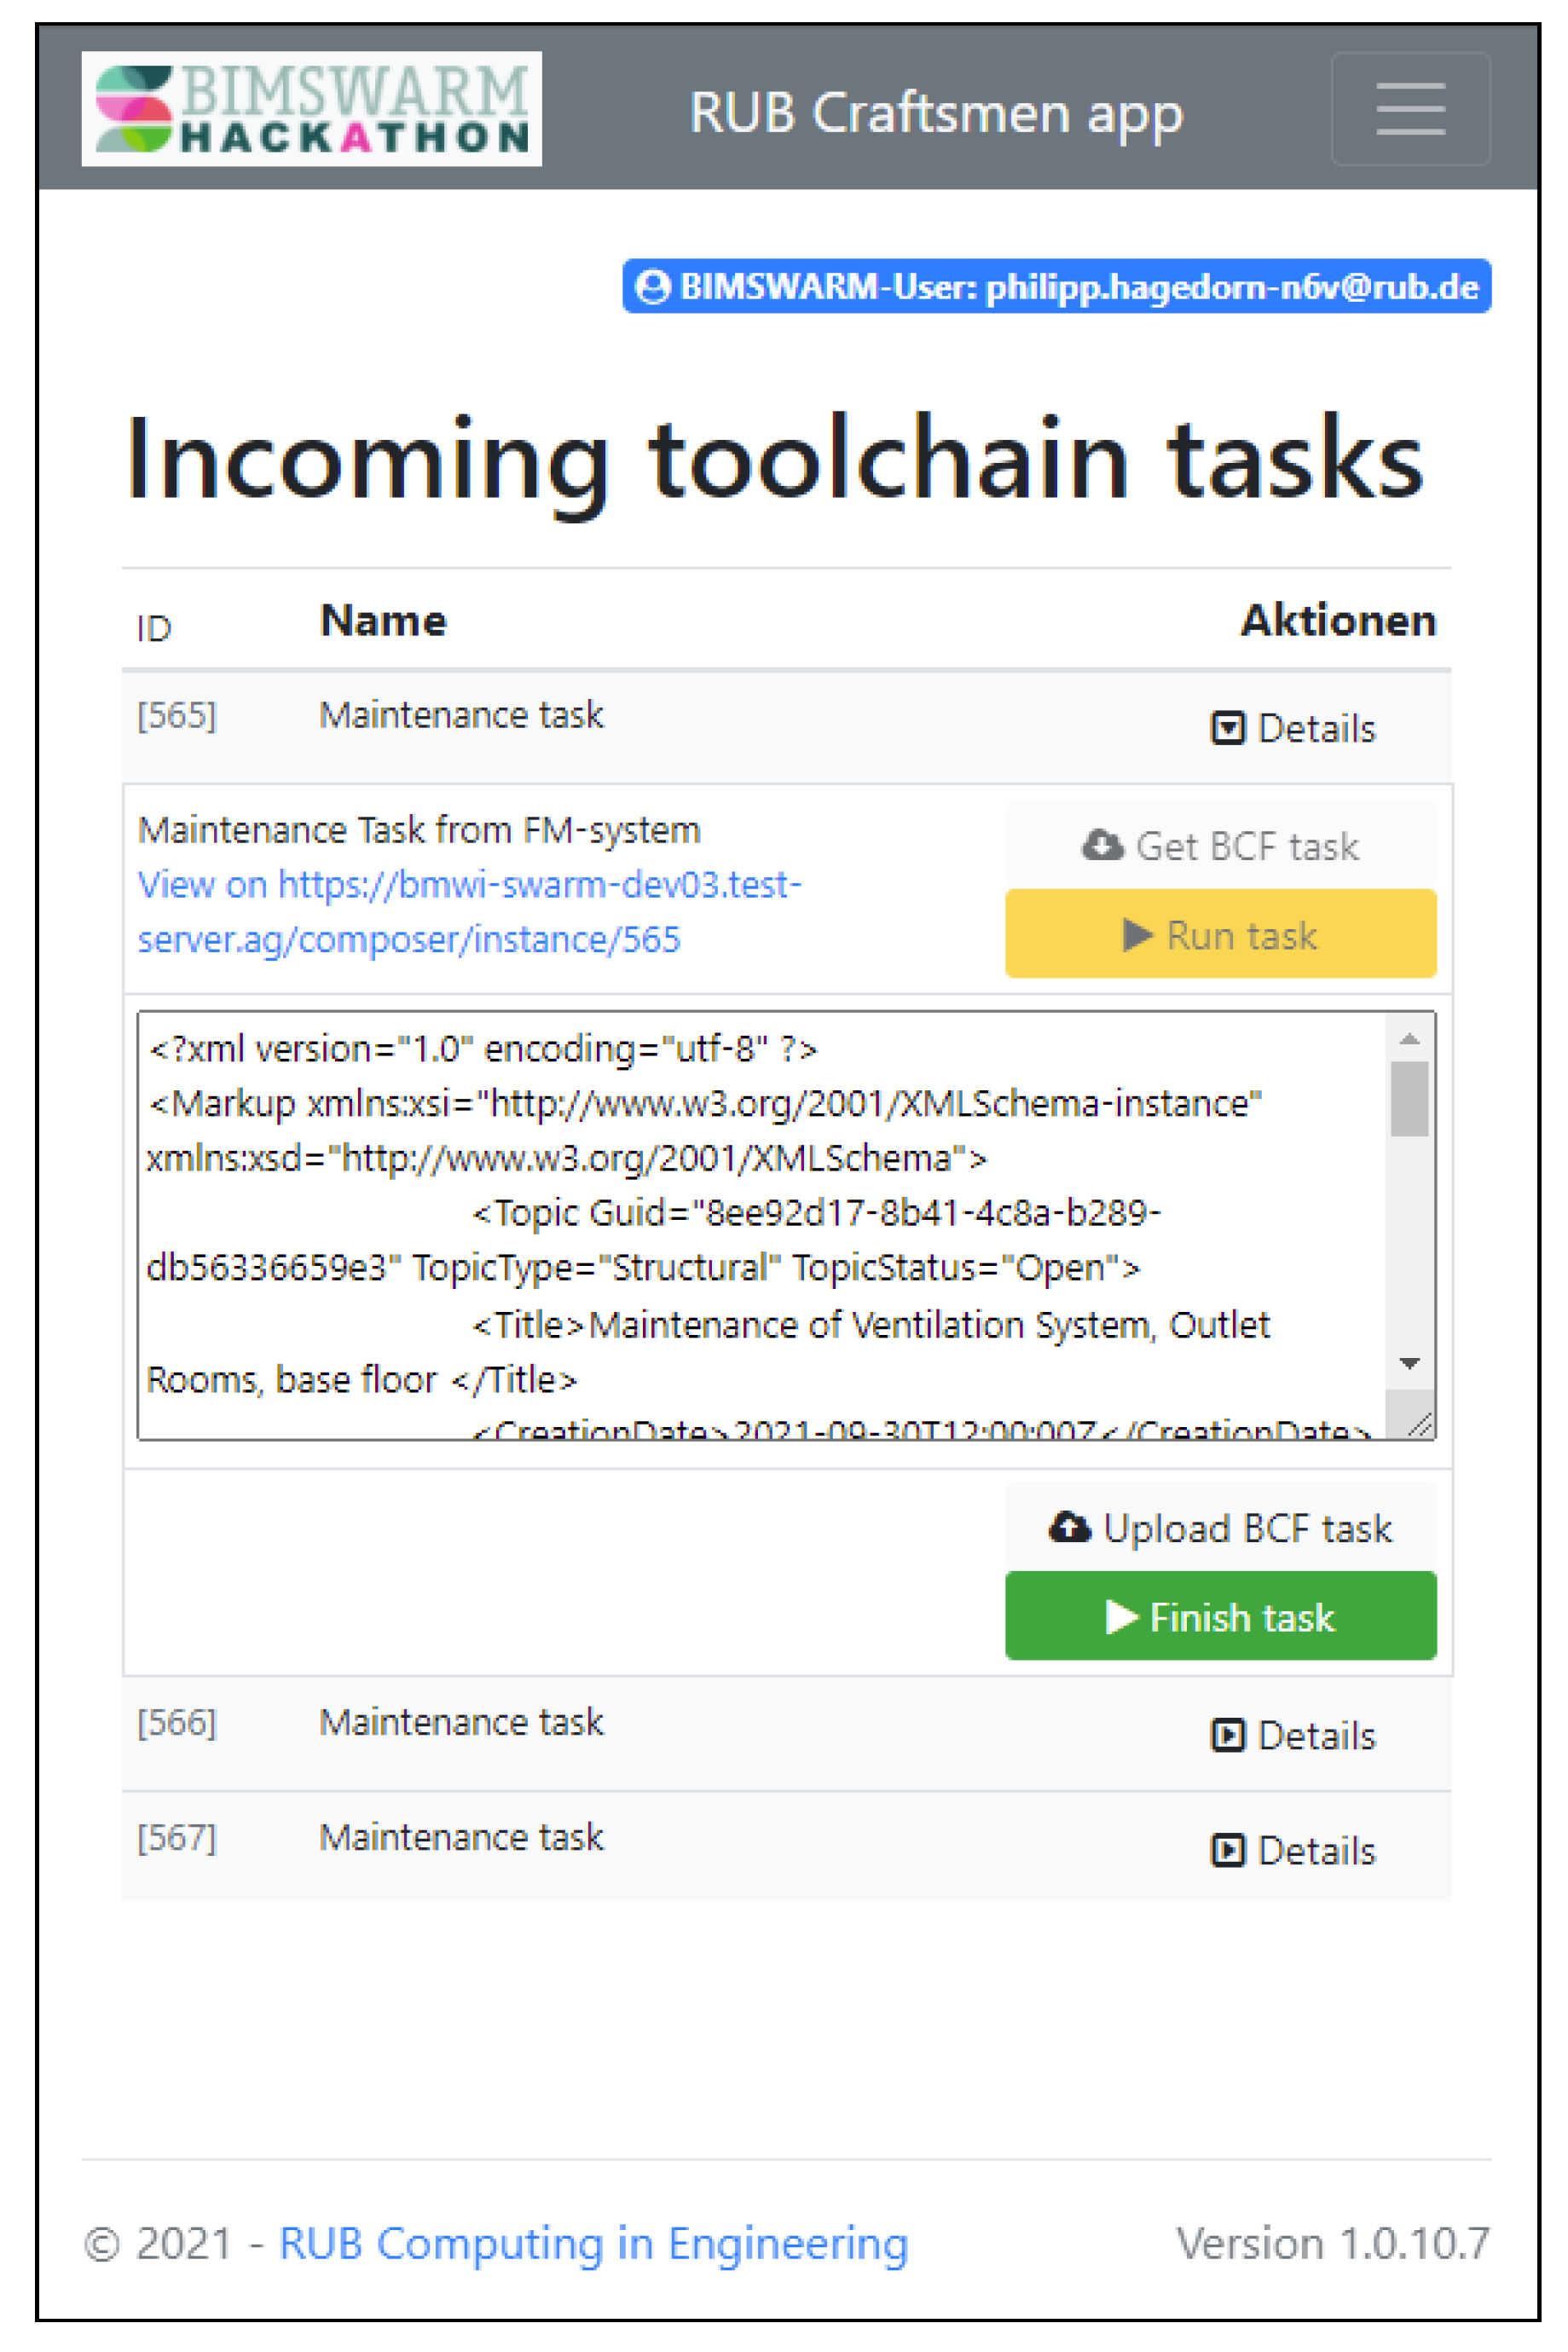
Task: Expand details of Maintenance task 566
Action: click(1293, 1736)
